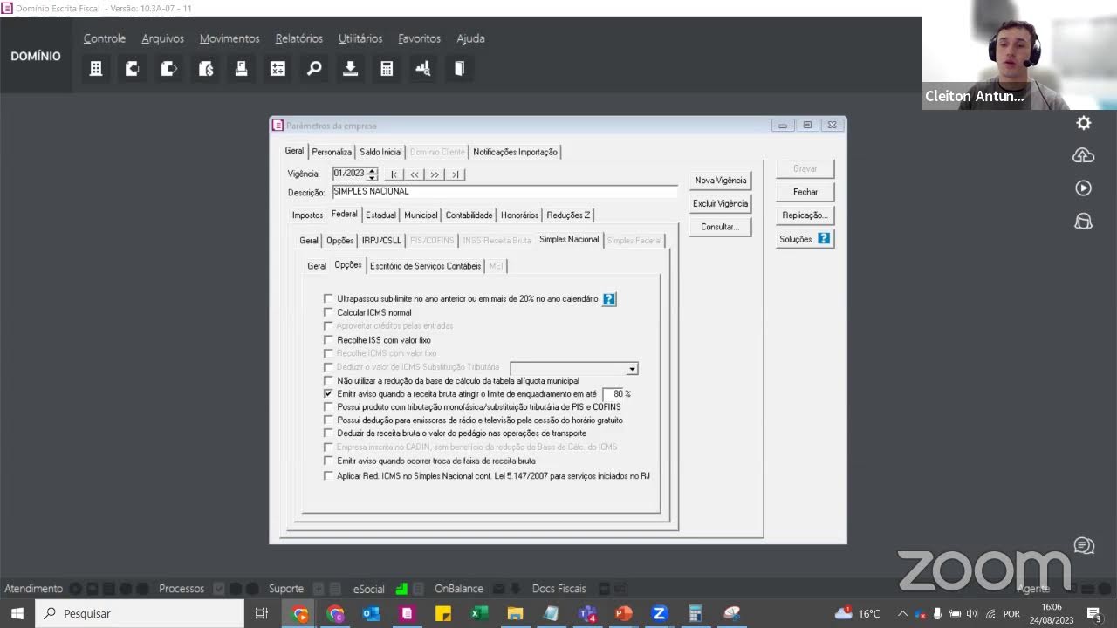Click help icon next to sub-limite option
This screenshot has height=628, width=1117.
click(x=609, y=299)
